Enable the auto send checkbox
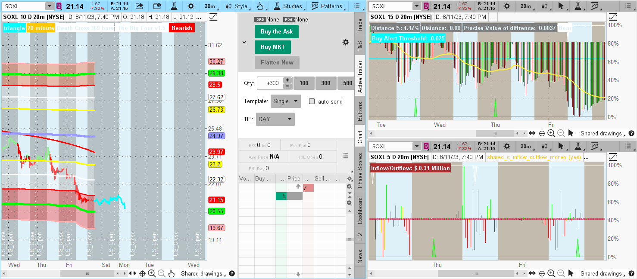Image resolution: width=637 pixels, height=279 pixels. pyautogui.click(x=312, y=101)
